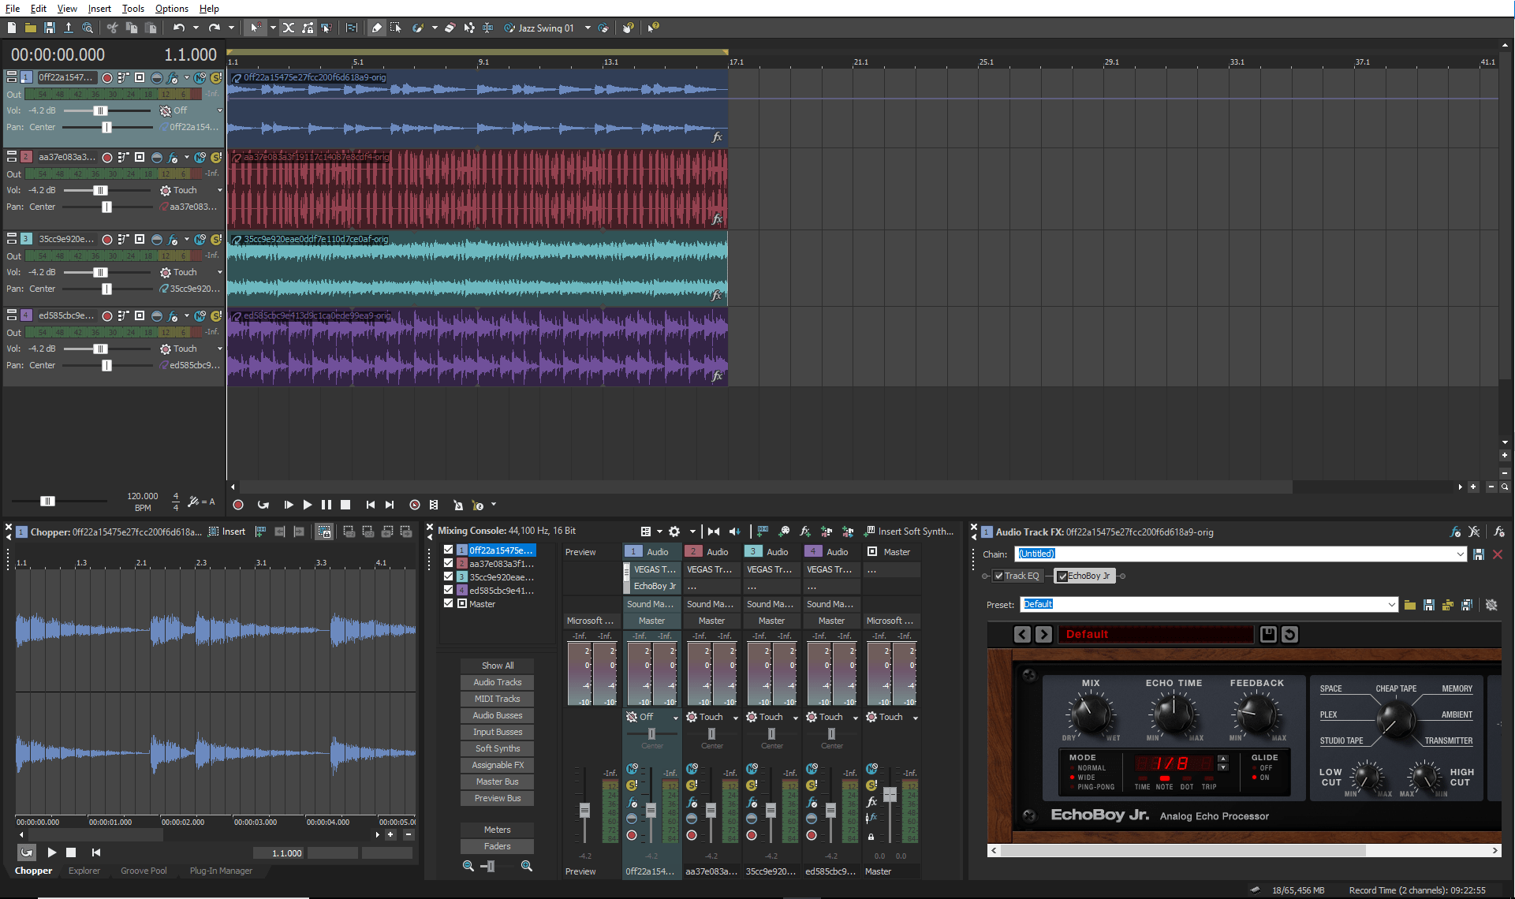The image size is (1515, 899).
Task: Click Soft Synths filter button
Action: click(498, 748)
